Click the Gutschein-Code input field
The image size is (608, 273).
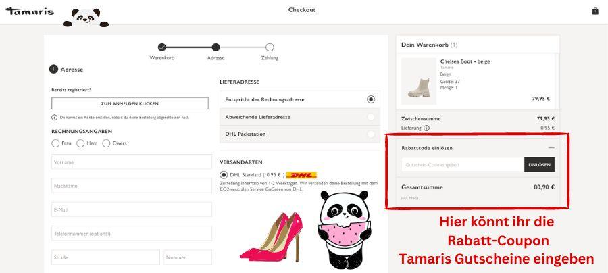(x=461, y=165)
